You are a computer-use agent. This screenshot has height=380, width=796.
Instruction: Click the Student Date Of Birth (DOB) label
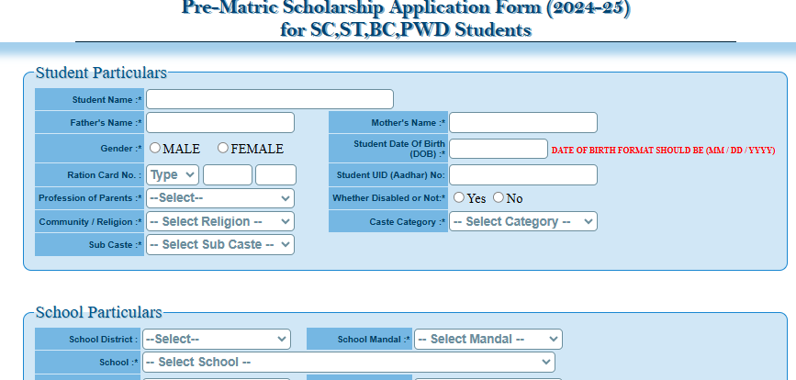[x=399, y=149]
